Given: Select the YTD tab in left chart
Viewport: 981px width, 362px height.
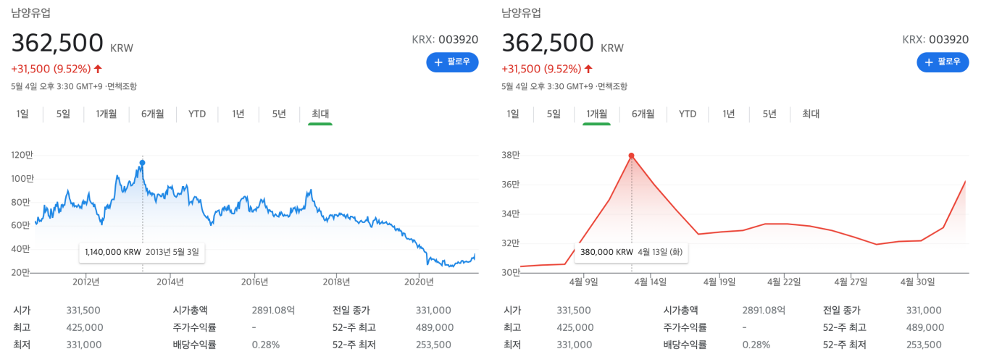Looking at the screenshot, I should [197, 114].
